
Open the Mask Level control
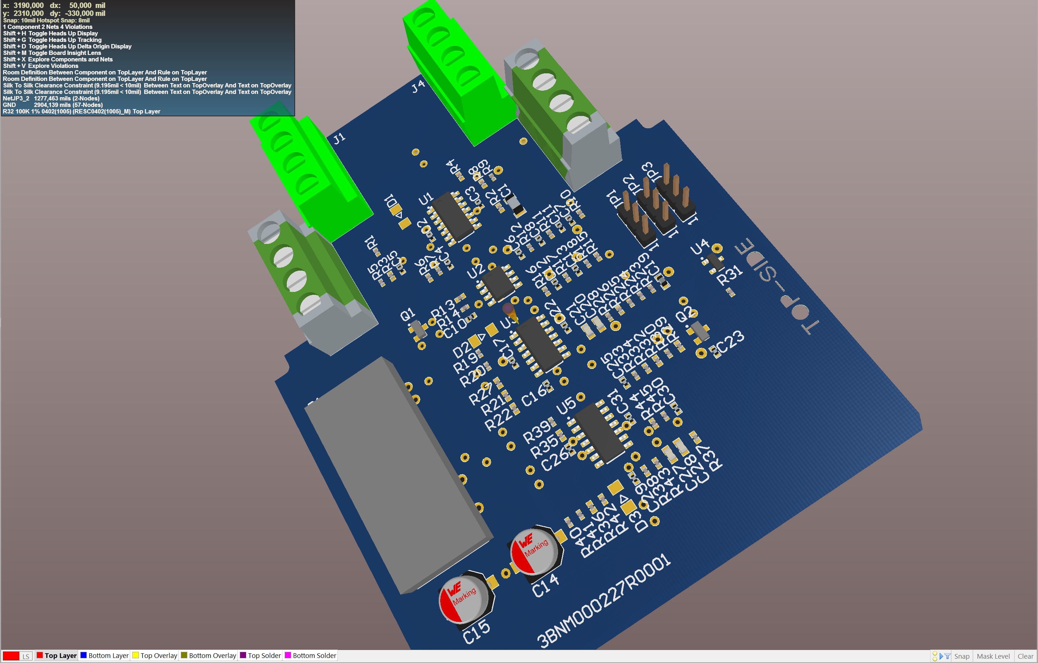pos(993,656)
